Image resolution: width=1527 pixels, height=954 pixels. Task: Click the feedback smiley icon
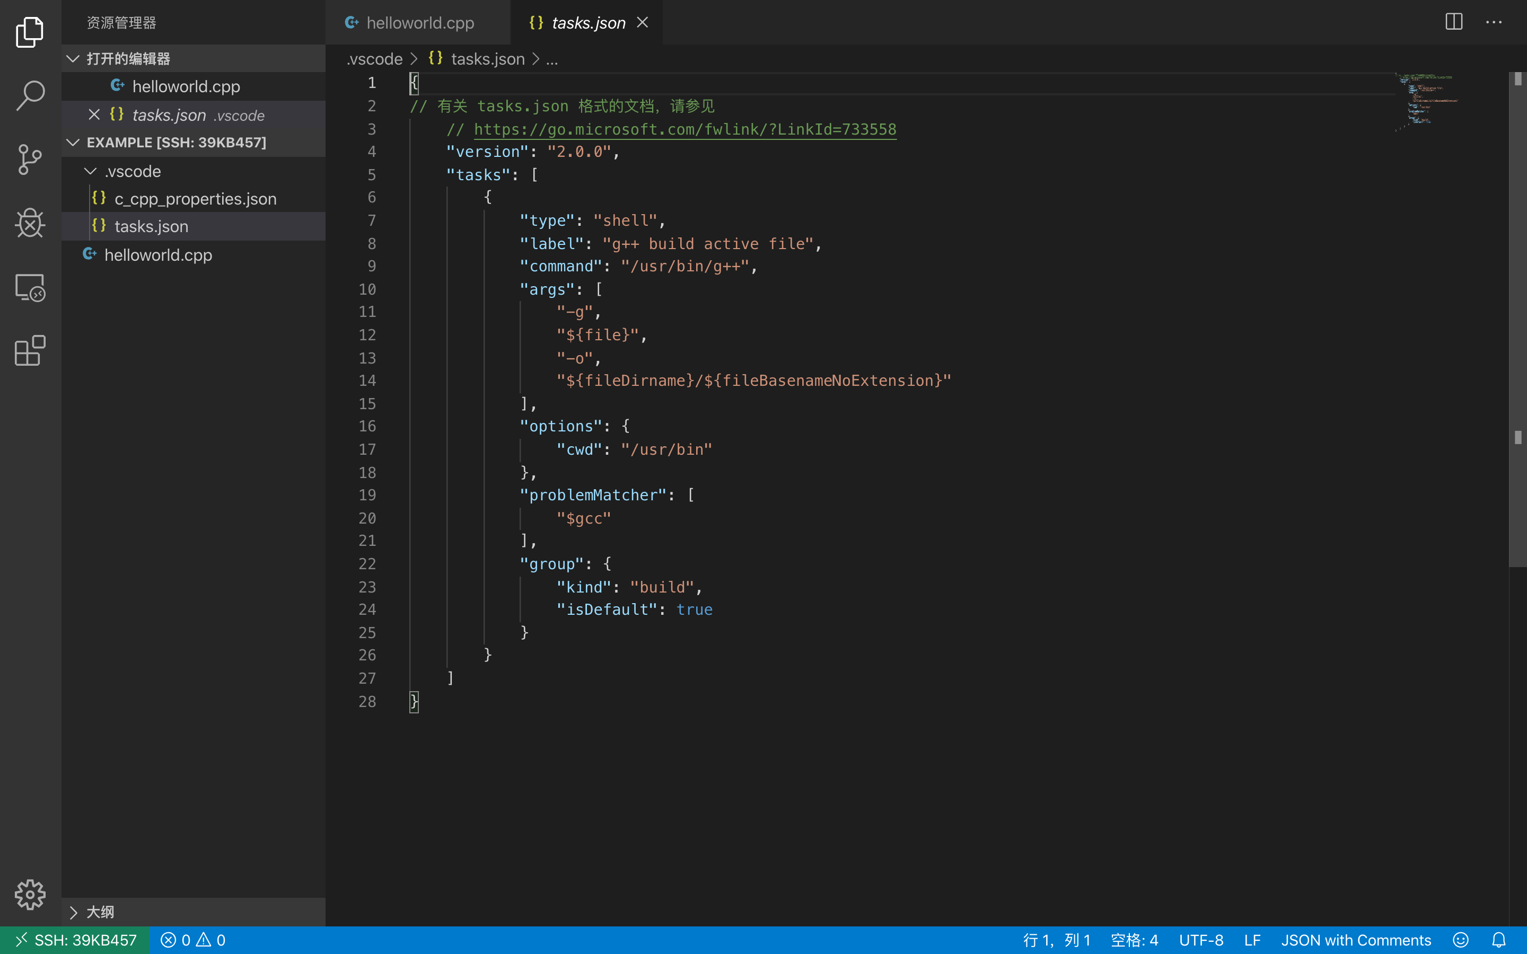[1460, 940]
